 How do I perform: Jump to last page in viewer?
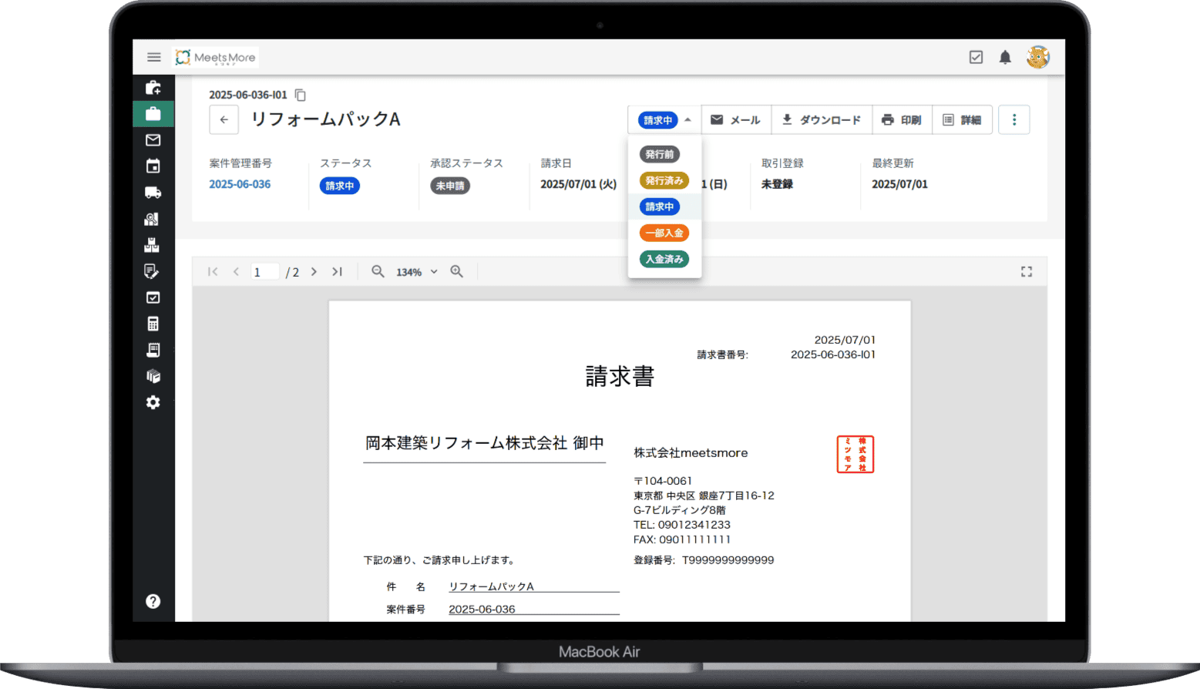[337, 271]
